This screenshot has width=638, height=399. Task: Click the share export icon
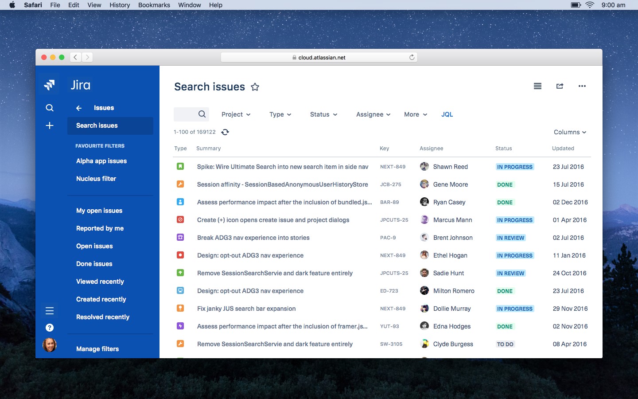tap(560, 86)
